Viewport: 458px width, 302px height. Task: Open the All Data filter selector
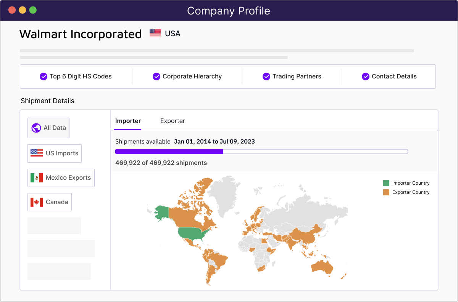tap(48, 128)
